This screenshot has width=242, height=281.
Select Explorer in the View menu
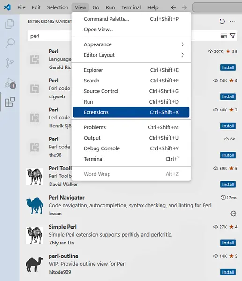coord(131,70)
